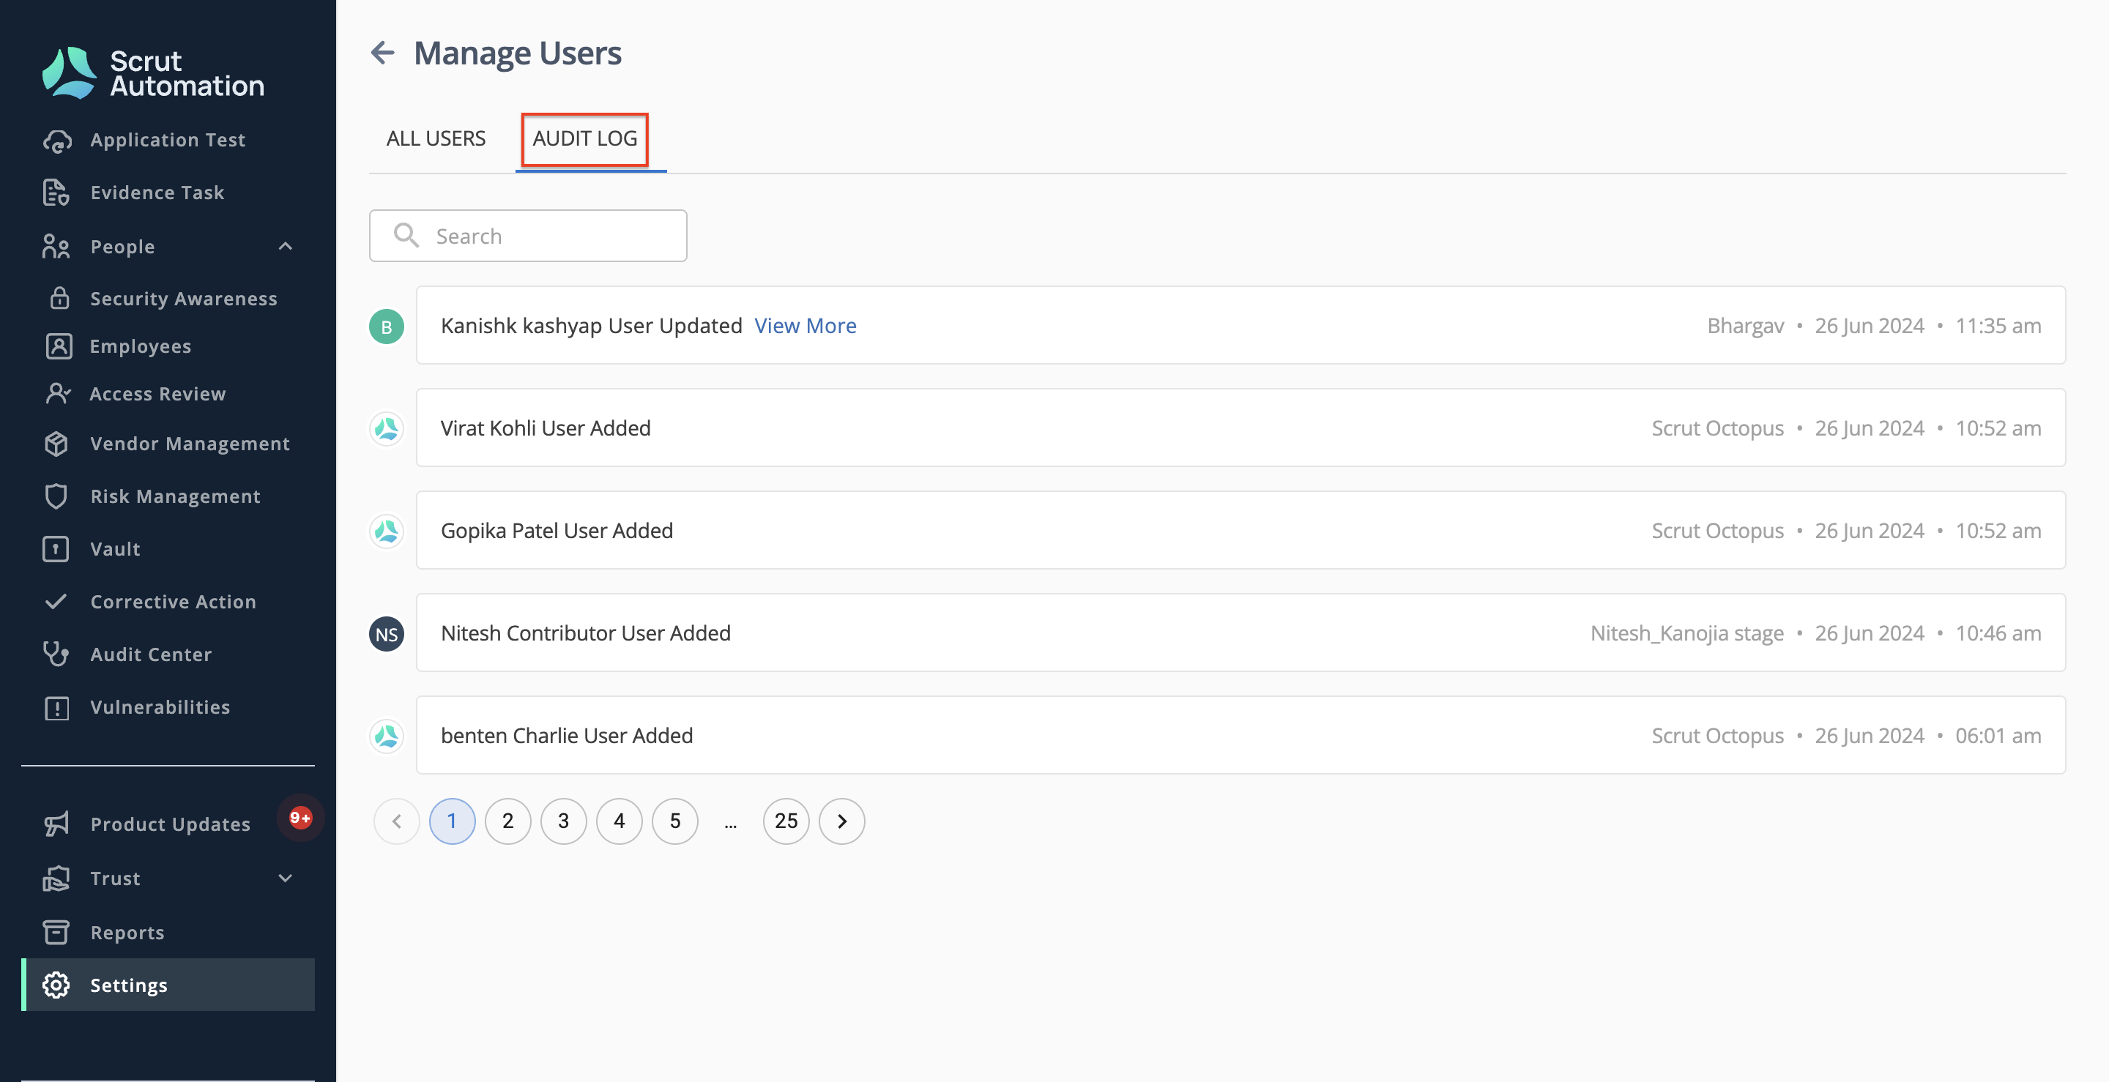The width and height of the screenshot is (2109, 1082).
Task: Click the benten Charlie User Added entry
Action: 1241,735
